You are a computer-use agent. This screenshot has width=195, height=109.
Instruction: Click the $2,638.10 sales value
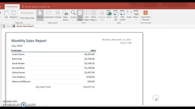click(89, 63)
